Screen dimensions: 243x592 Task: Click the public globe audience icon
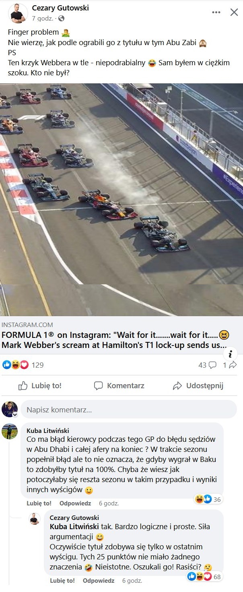point(62,19)
